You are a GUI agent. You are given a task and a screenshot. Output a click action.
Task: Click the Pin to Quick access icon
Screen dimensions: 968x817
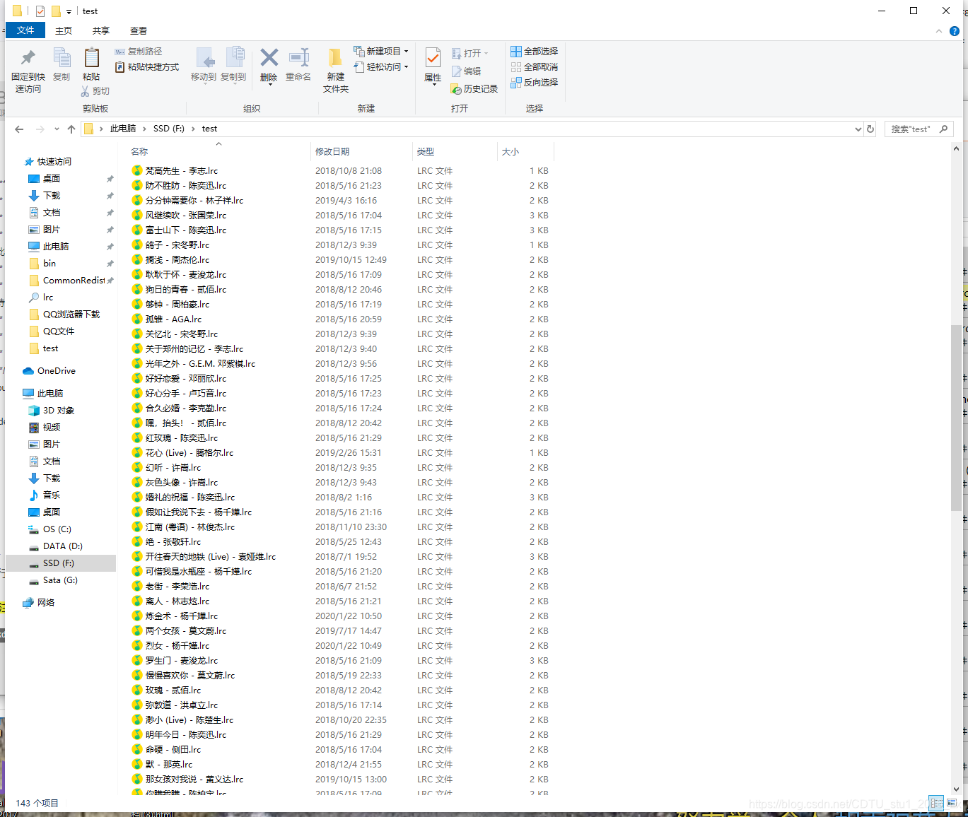[28, 58]
